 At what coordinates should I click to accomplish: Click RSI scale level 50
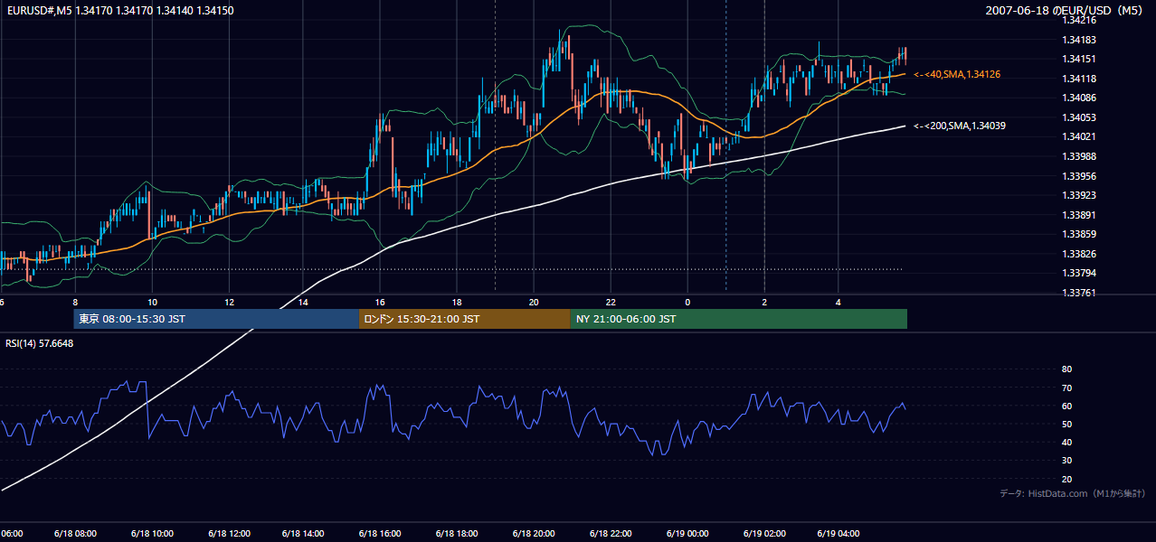pyautogui.click(x=1066, y=424)
